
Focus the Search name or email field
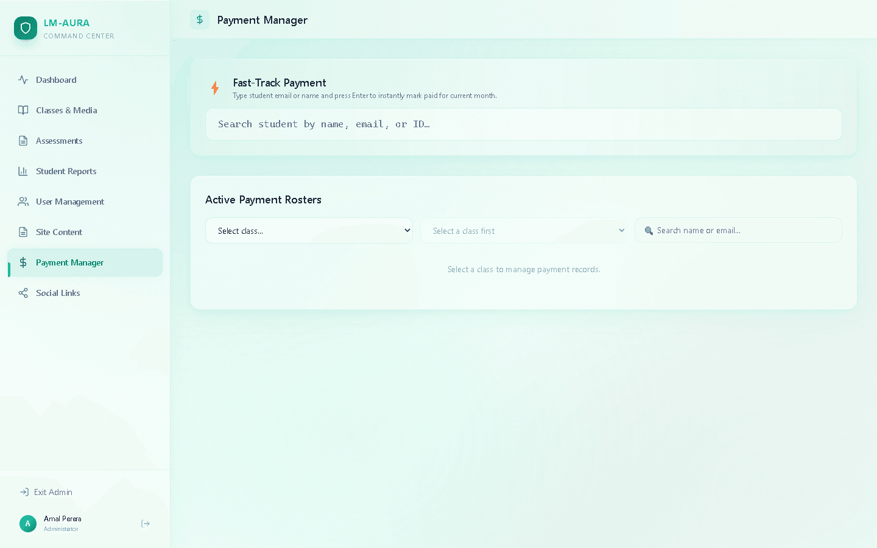click(x=738, y=230)
